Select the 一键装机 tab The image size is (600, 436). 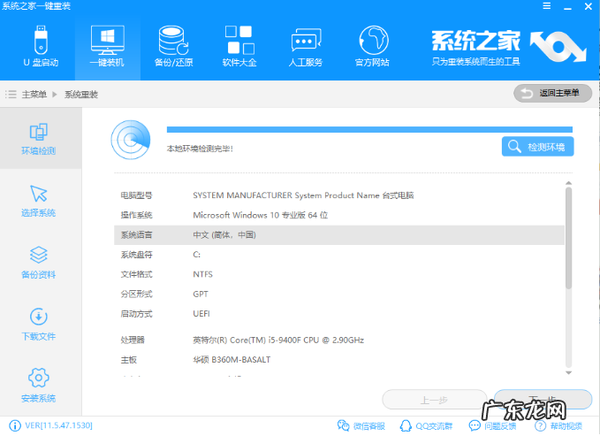108,47
